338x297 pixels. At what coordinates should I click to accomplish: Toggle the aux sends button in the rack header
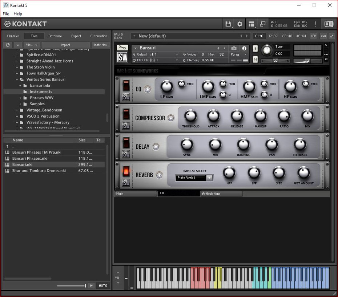pos(323,36)
